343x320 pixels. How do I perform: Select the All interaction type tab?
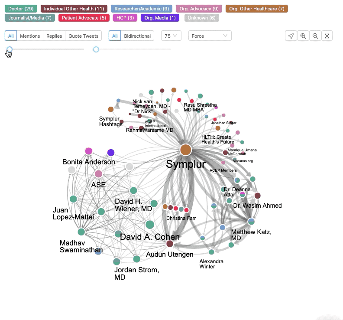[x=11, y=36]
